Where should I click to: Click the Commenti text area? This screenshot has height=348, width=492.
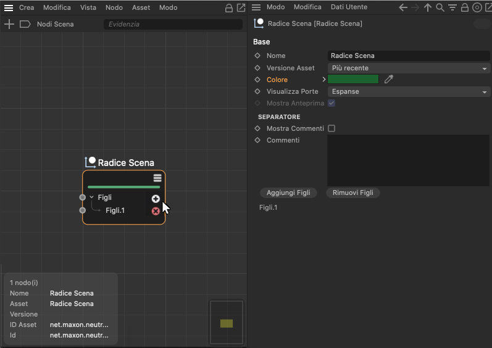click(x=408, y=160)
